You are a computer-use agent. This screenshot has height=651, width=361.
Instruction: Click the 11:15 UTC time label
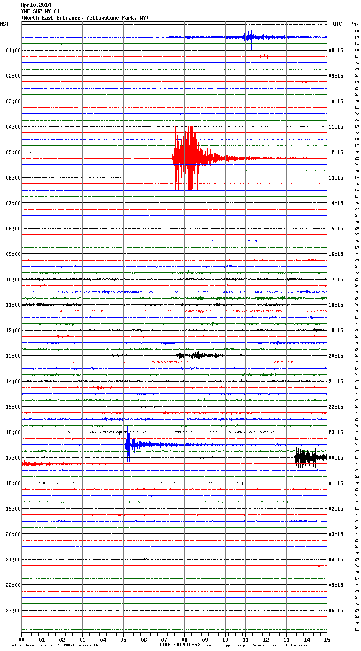(x=336, y=127)
